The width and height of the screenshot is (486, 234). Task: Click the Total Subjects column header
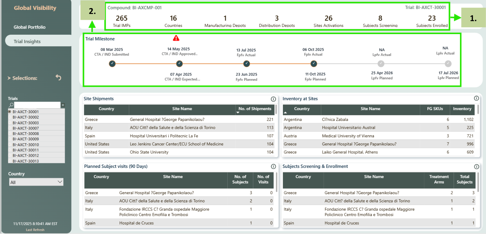coord(465,180)
